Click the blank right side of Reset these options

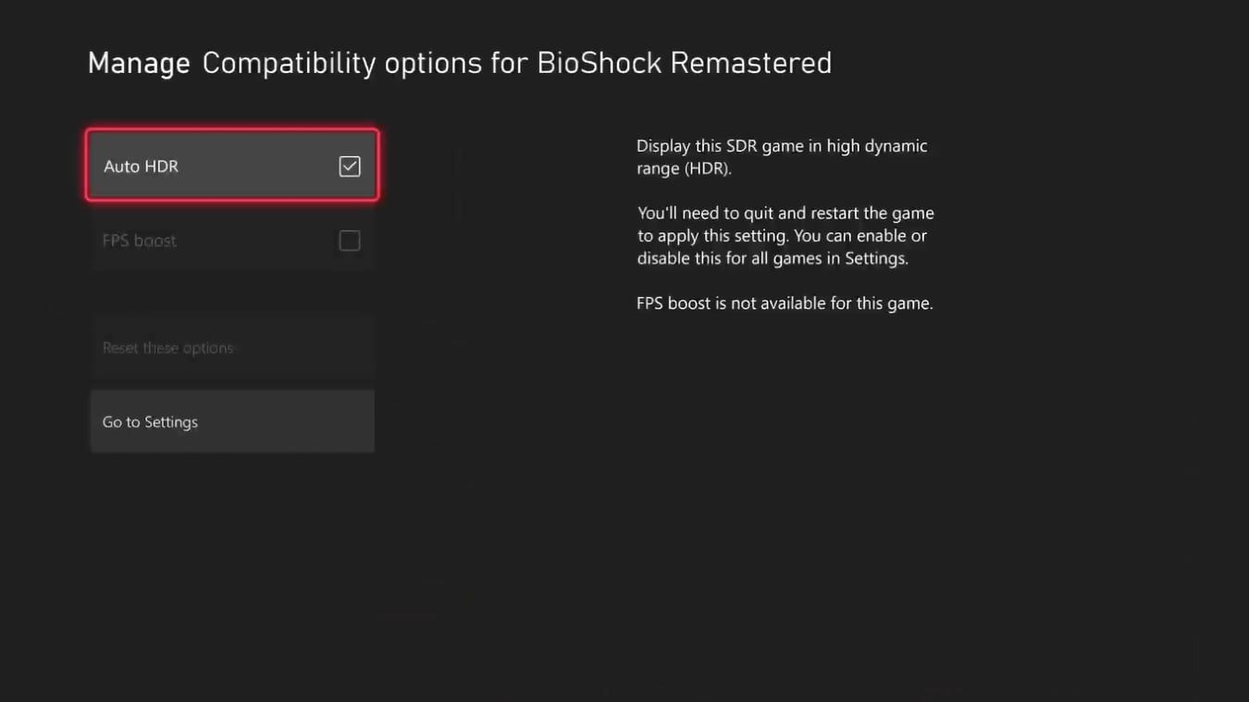click(x=305, y=348)
